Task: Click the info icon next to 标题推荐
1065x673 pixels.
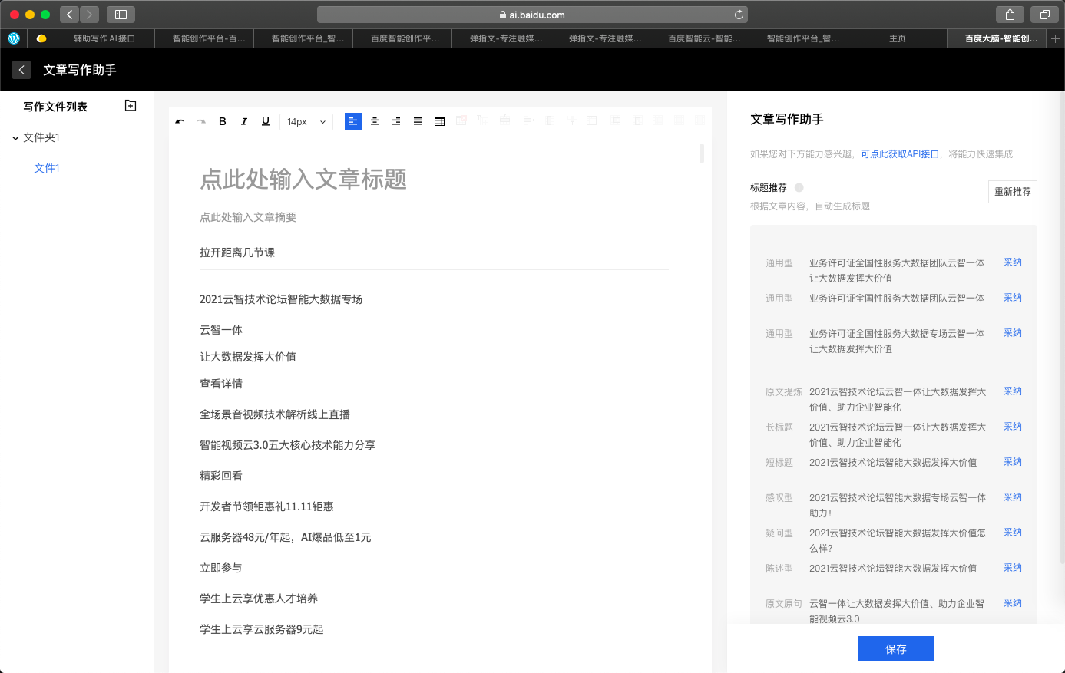Action: 799,188
